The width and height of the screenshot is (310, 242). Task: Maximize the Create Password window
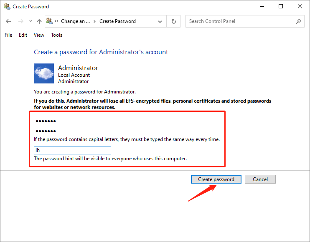point(281,7)
